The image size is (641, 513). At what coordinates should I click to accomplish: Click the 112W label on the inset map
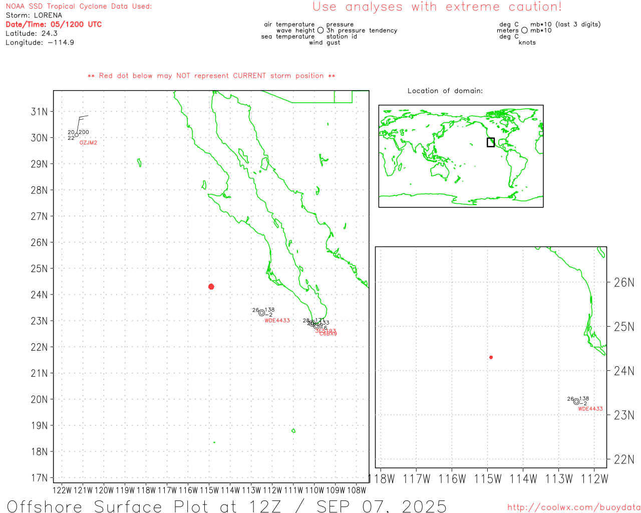click(594, 479)
